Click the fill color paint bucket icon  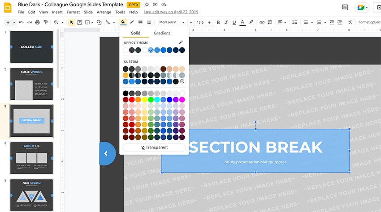123,22
